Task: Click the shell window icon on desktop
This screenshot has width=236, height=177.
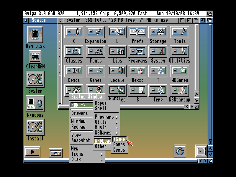Action: (x=201, y=151)
